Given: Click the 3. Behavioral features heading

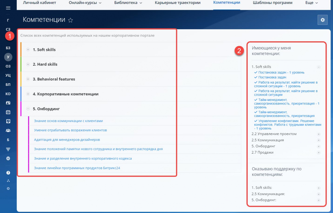Looking at the screenshot, I should [54, 79].
